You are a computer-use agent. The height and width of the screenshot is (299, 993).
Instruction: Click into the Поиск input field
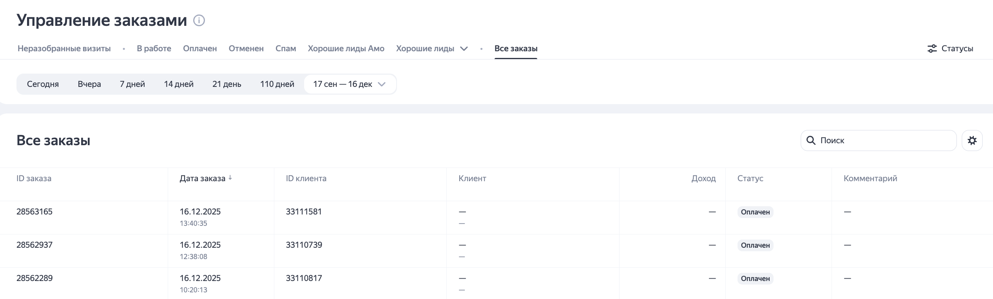coord(886,140)
